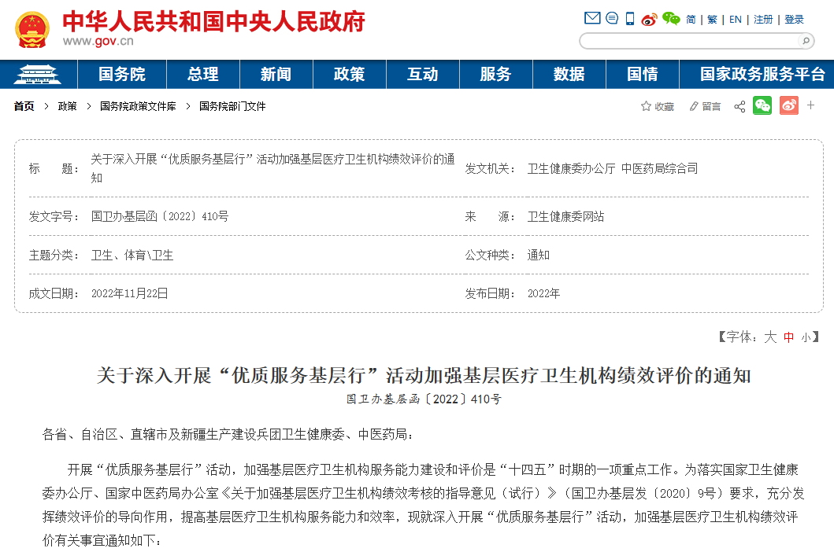Set font size to 大
The height and width of the screenshot is (552, 834).
[770, 337]
